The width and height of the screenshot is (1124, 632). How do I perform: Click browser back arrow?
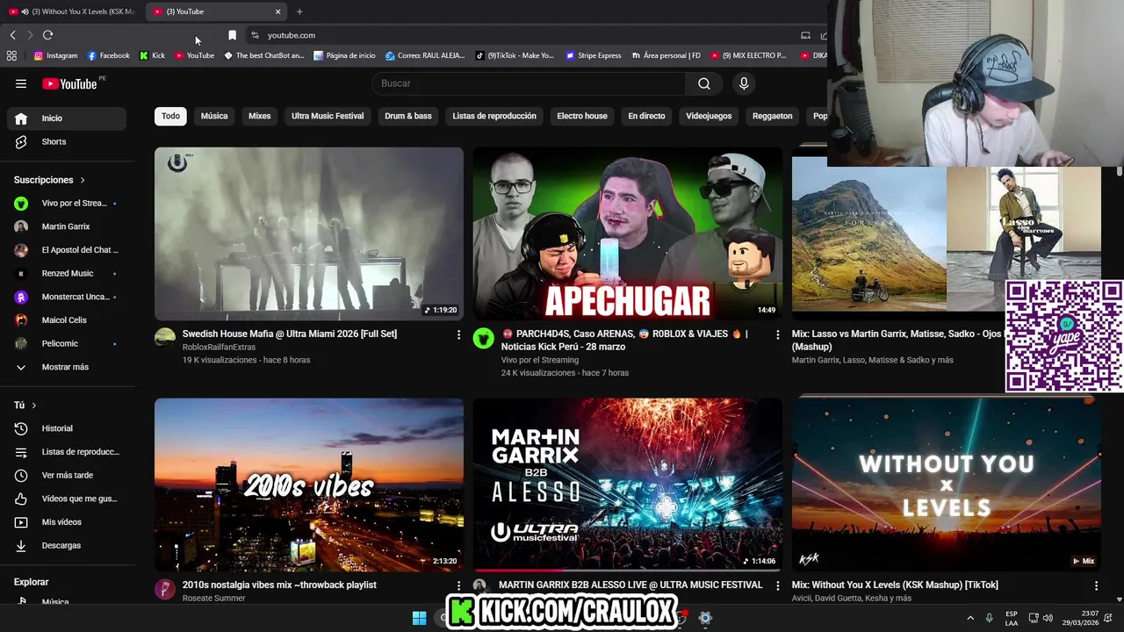pos(12,35)
